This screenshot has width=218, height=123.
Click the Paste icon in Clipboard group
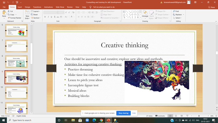point(4,13)
